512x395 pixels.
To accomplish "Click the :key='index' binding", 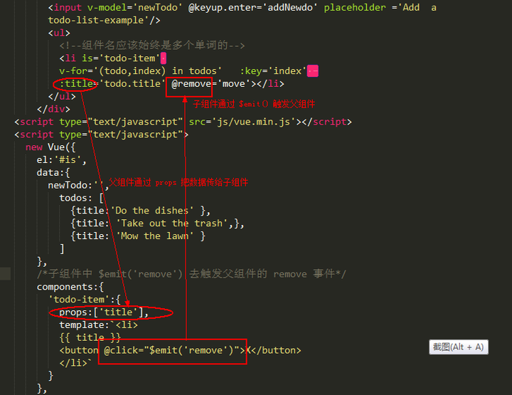I will click(273, 71).
